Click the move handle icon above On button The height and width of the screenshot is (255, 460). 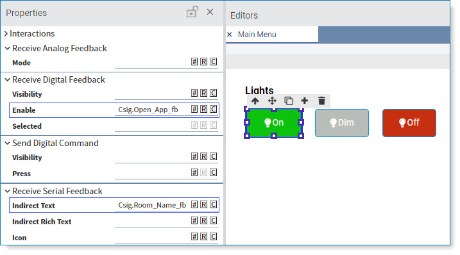272,101
